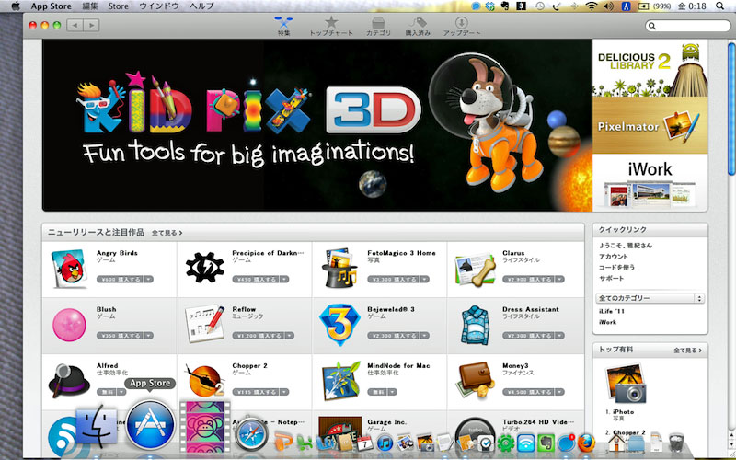Open the Trash in the Dock
Screen dimensions: 736x460
(676, 443)
